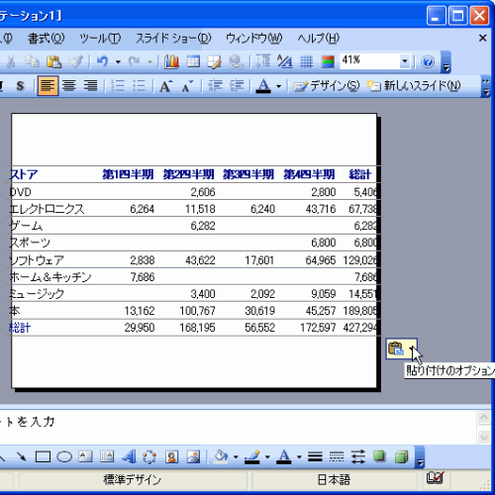The image size is (495, 495).
Task: Click the notes pane text area
Action: pos(238,427)
